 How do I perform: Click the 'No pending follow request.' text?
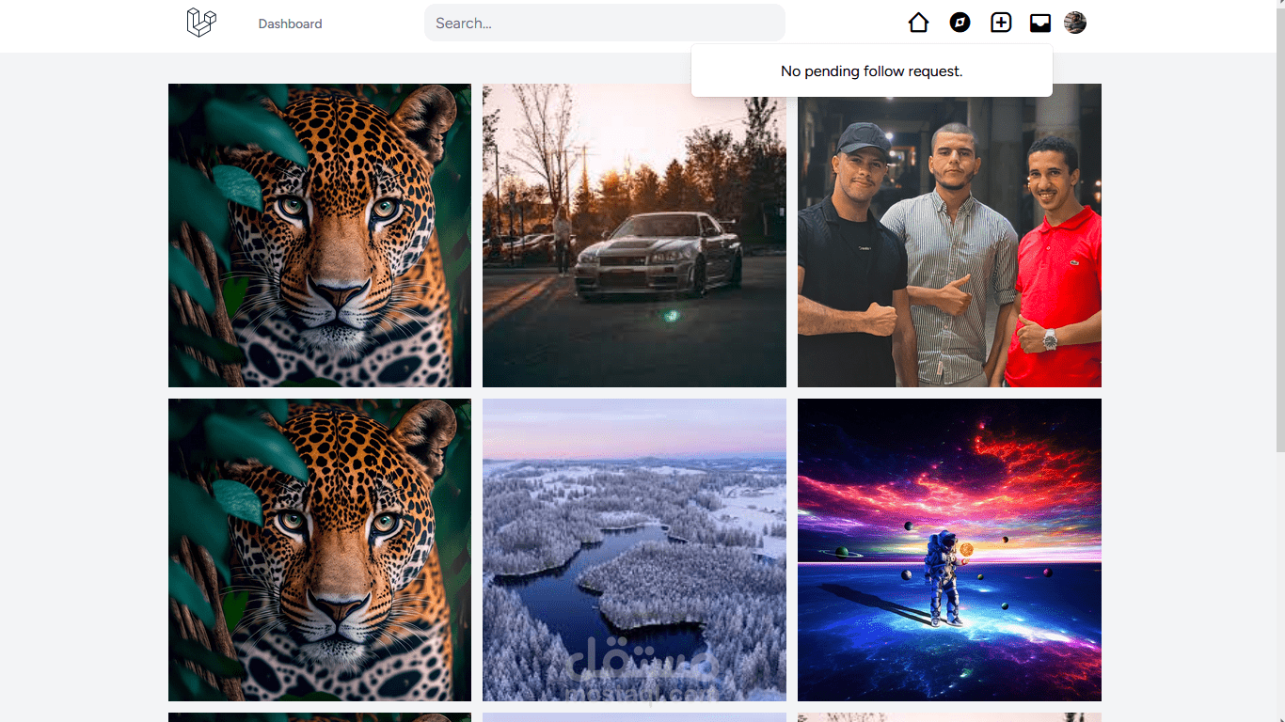pyautogui.click(x=872, y=71)
